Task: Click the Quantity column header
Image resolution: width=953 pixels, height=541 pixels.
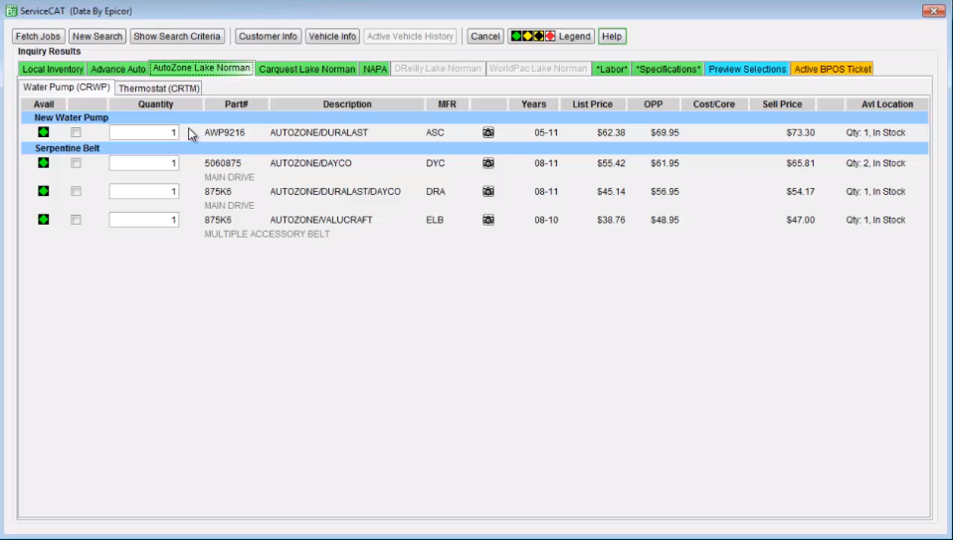Action: pos(155,104)
